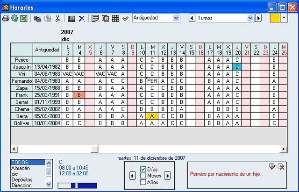Click the delete note icon
The image size is (299, 192).
click(281, 166)
